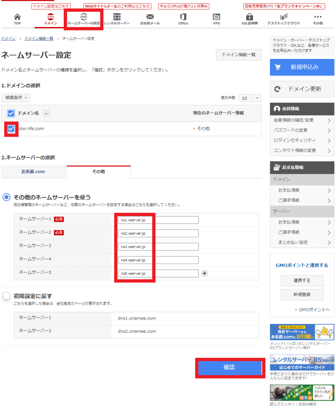The height and width of the screenshot is (409, 336).
Task: Click ネームサーバー4 input field ns4.xserver.jp
Action: pos(158,260)
